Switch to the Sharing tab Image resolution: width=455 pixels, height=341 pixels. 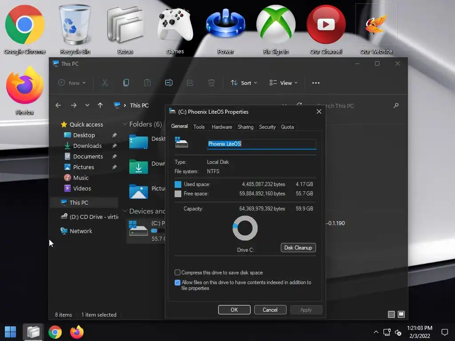coord(245,127)
